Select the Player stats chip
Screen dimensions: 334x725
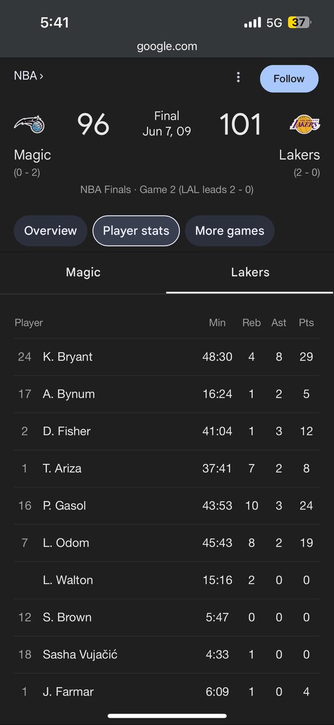(136, 231)
